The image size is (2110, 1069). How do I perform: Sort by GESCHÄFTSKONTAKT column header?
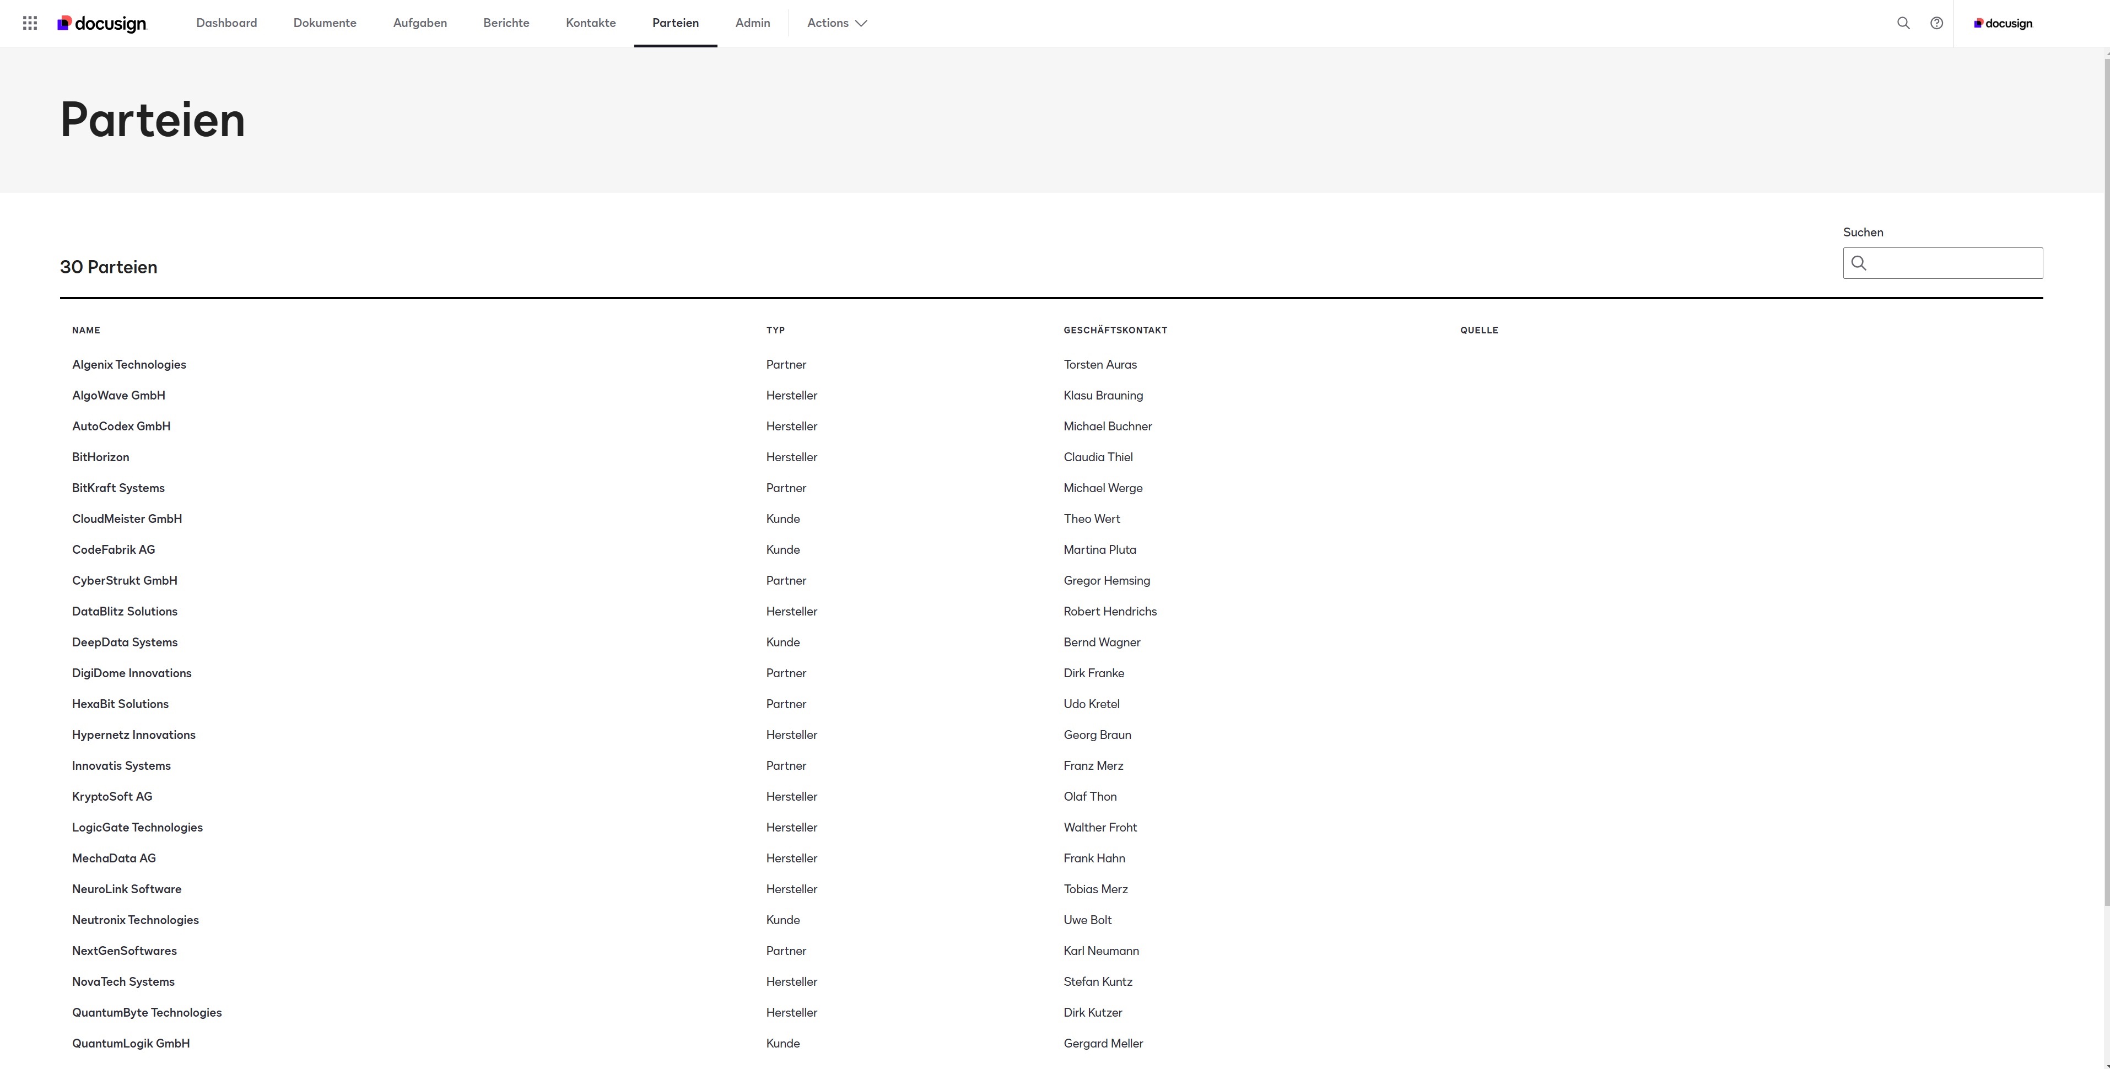[x=1115, y=330]
